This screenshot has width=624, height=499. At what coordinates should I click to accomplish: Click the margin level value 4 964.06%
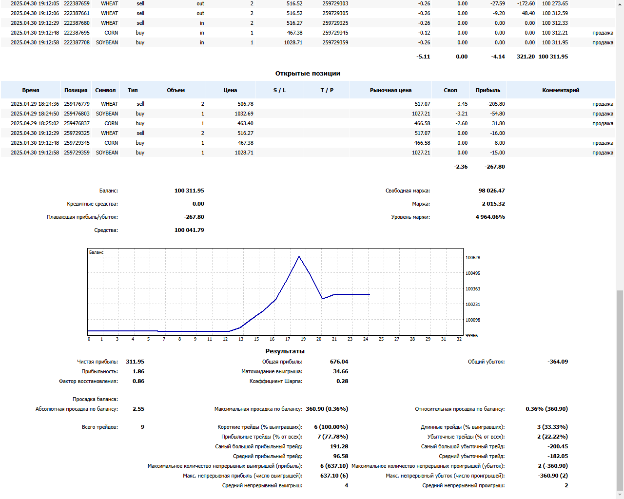click(490, 217)
